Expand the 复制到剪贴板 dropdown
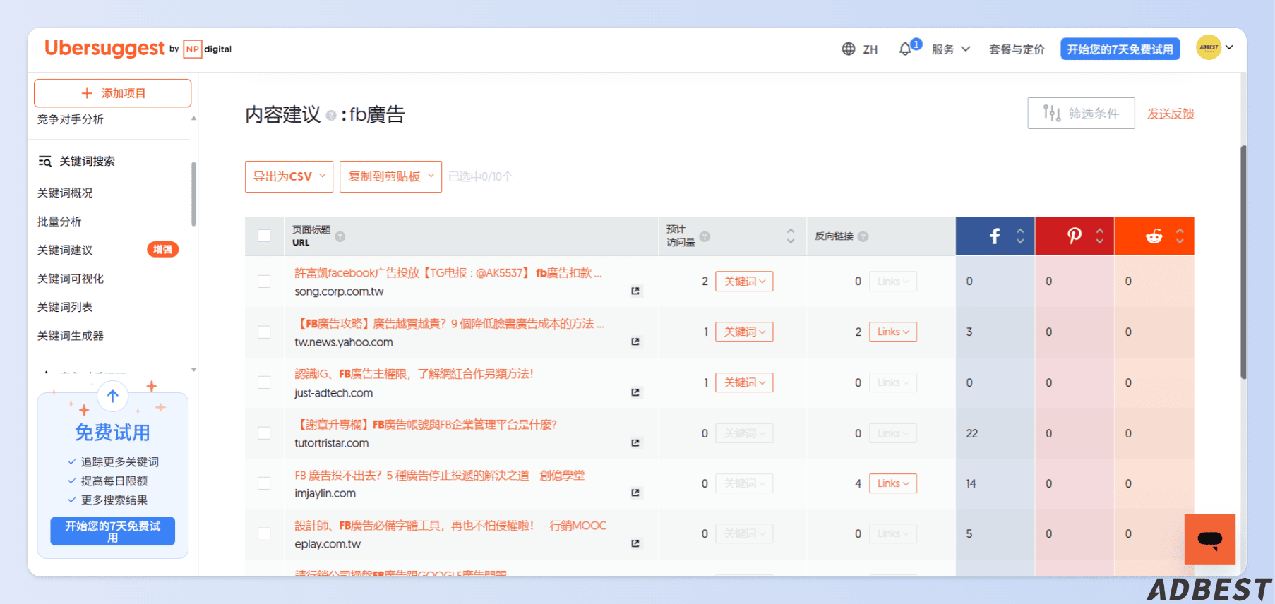1275x604 pixels. coord(390,176)
